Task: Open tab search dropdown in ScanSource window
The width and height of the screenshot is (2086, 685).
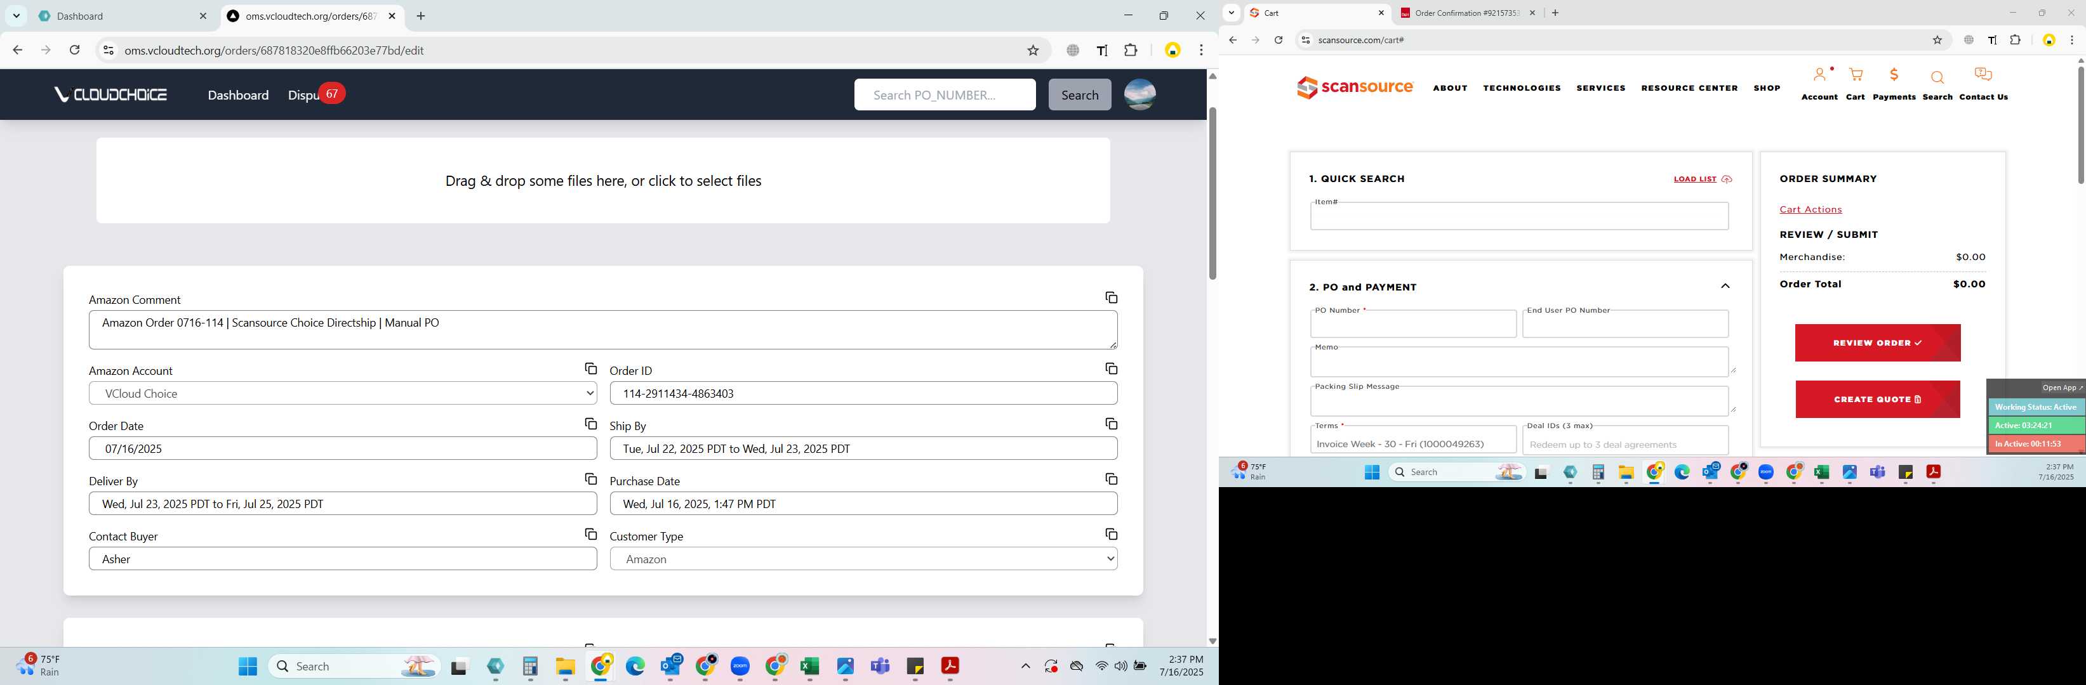Action: (x=1231, y=13)
